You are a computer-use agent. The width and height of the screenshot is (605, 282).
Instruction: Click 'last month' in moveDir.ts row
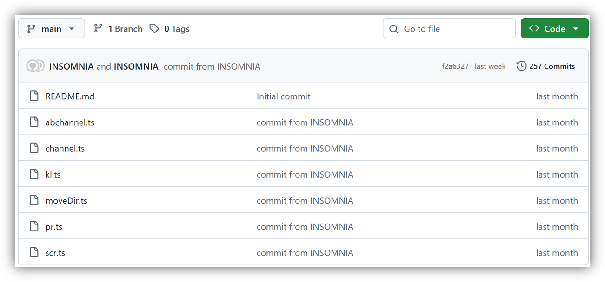(x=557, y=200)
